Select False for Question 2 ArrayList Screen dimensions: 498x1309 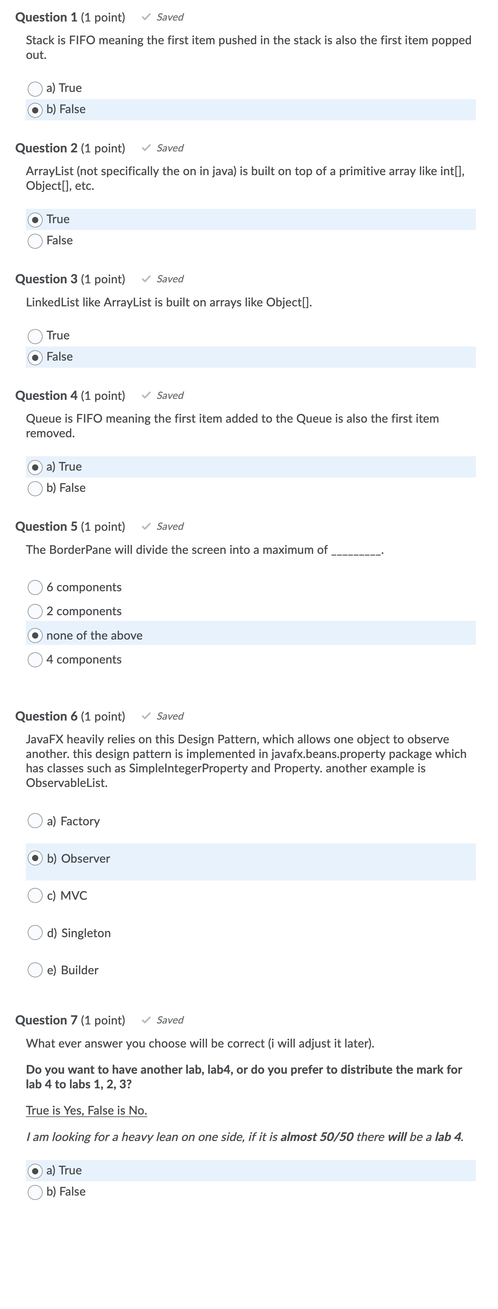click(35, 241)
